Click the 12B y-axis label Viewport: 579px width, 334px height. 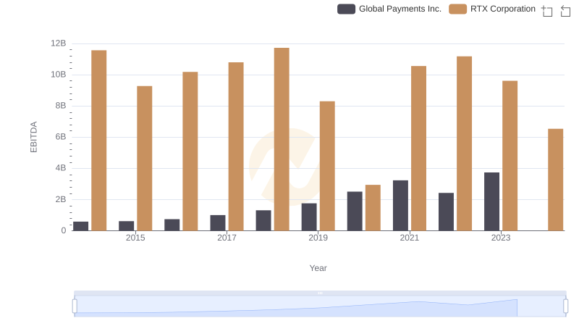[59, 43]
